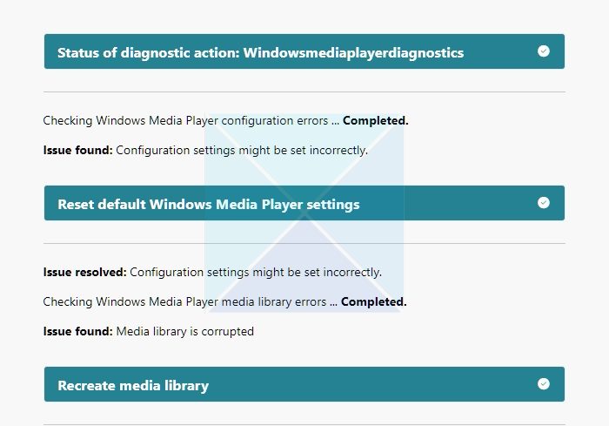Select 'Issue found: Media library is corrupted' text
Image resolution: width=609 pixels, height=426 pixels.
click(149, 331)
